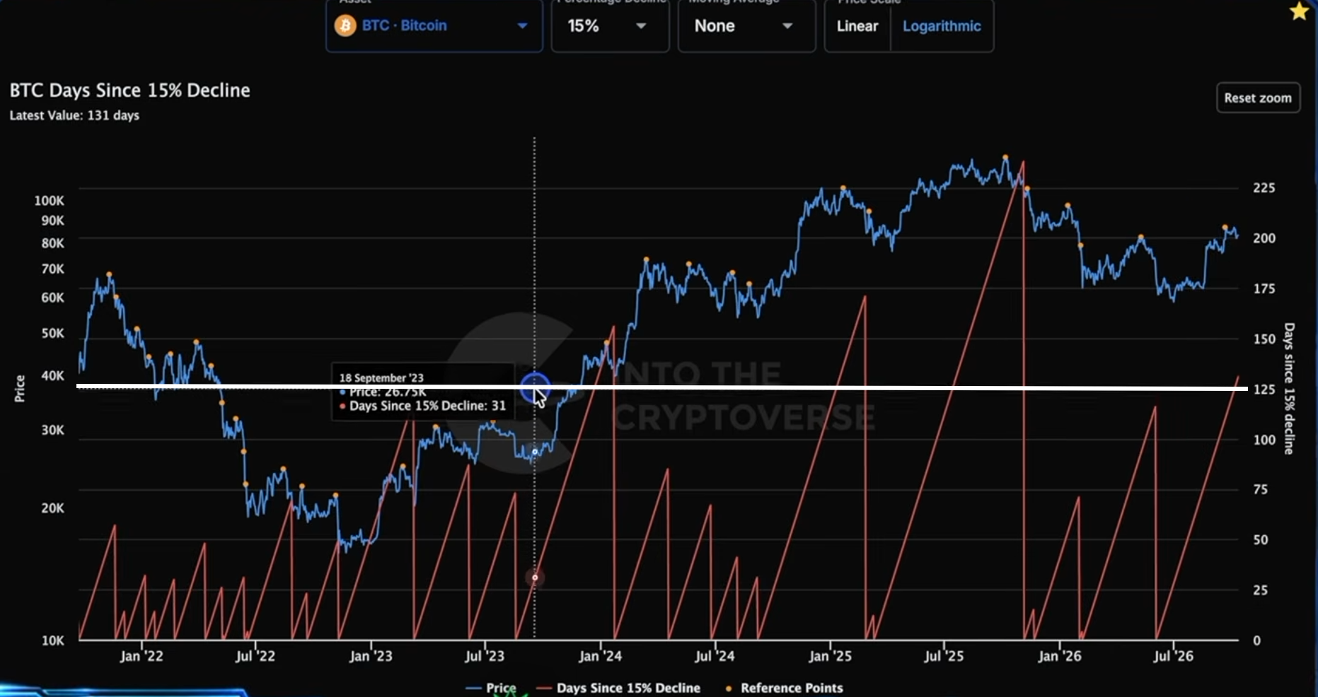Click the orange Reference Points legend dot

coord(729,689)
